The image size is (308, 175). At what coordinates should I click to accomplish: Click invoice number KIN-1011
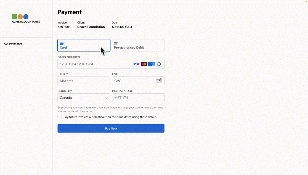(64, 27)
